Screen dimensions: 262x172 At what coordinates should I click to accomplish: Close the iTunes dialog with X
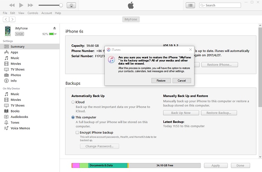point(190,50)
